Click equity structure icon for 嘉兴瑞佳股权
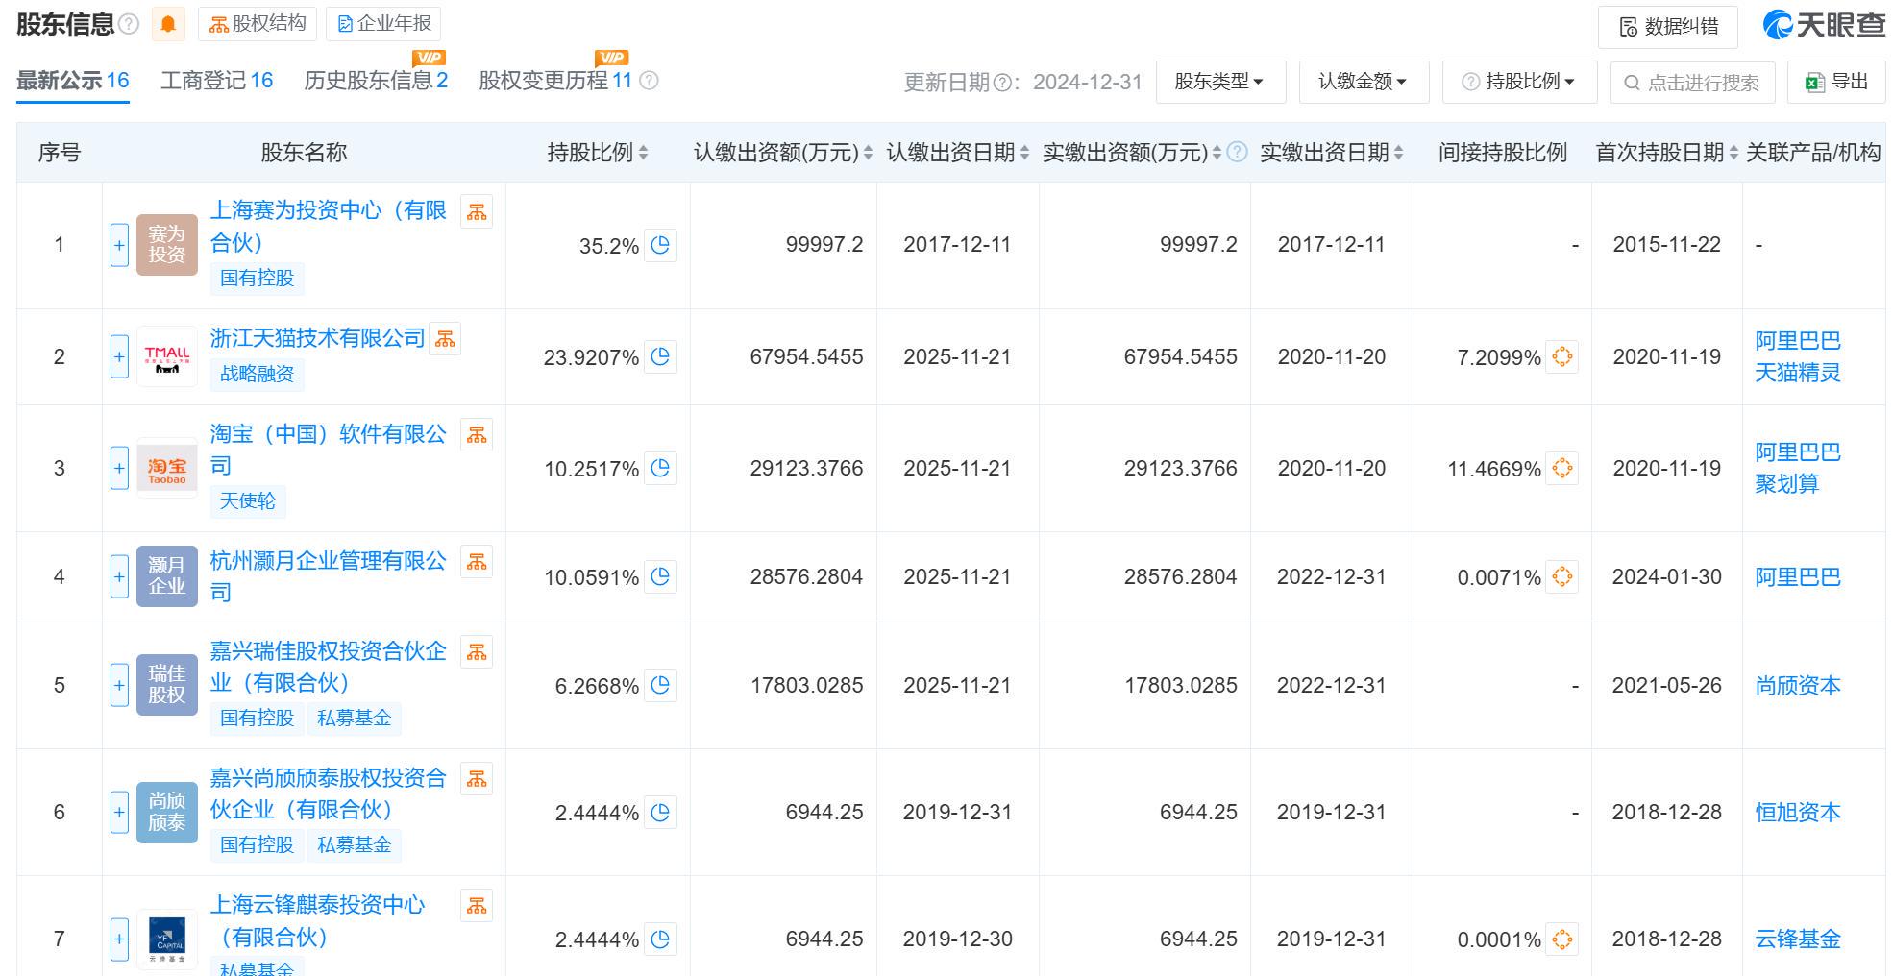 pyautogui.click(x=477, y=652)
